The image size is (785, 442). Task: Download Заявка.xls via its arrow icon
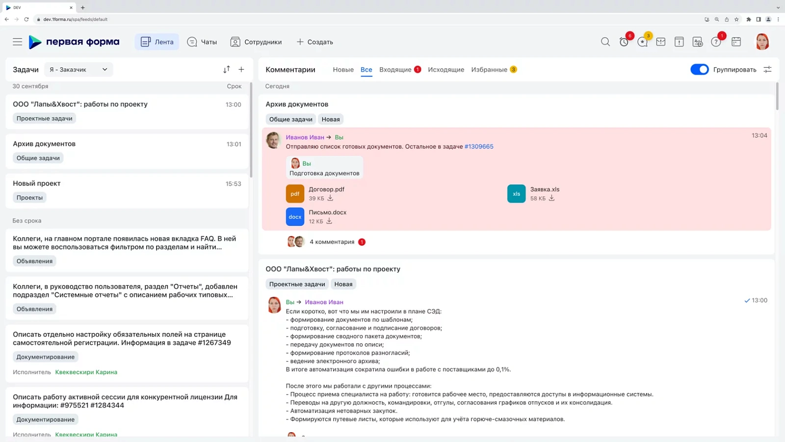551,198
